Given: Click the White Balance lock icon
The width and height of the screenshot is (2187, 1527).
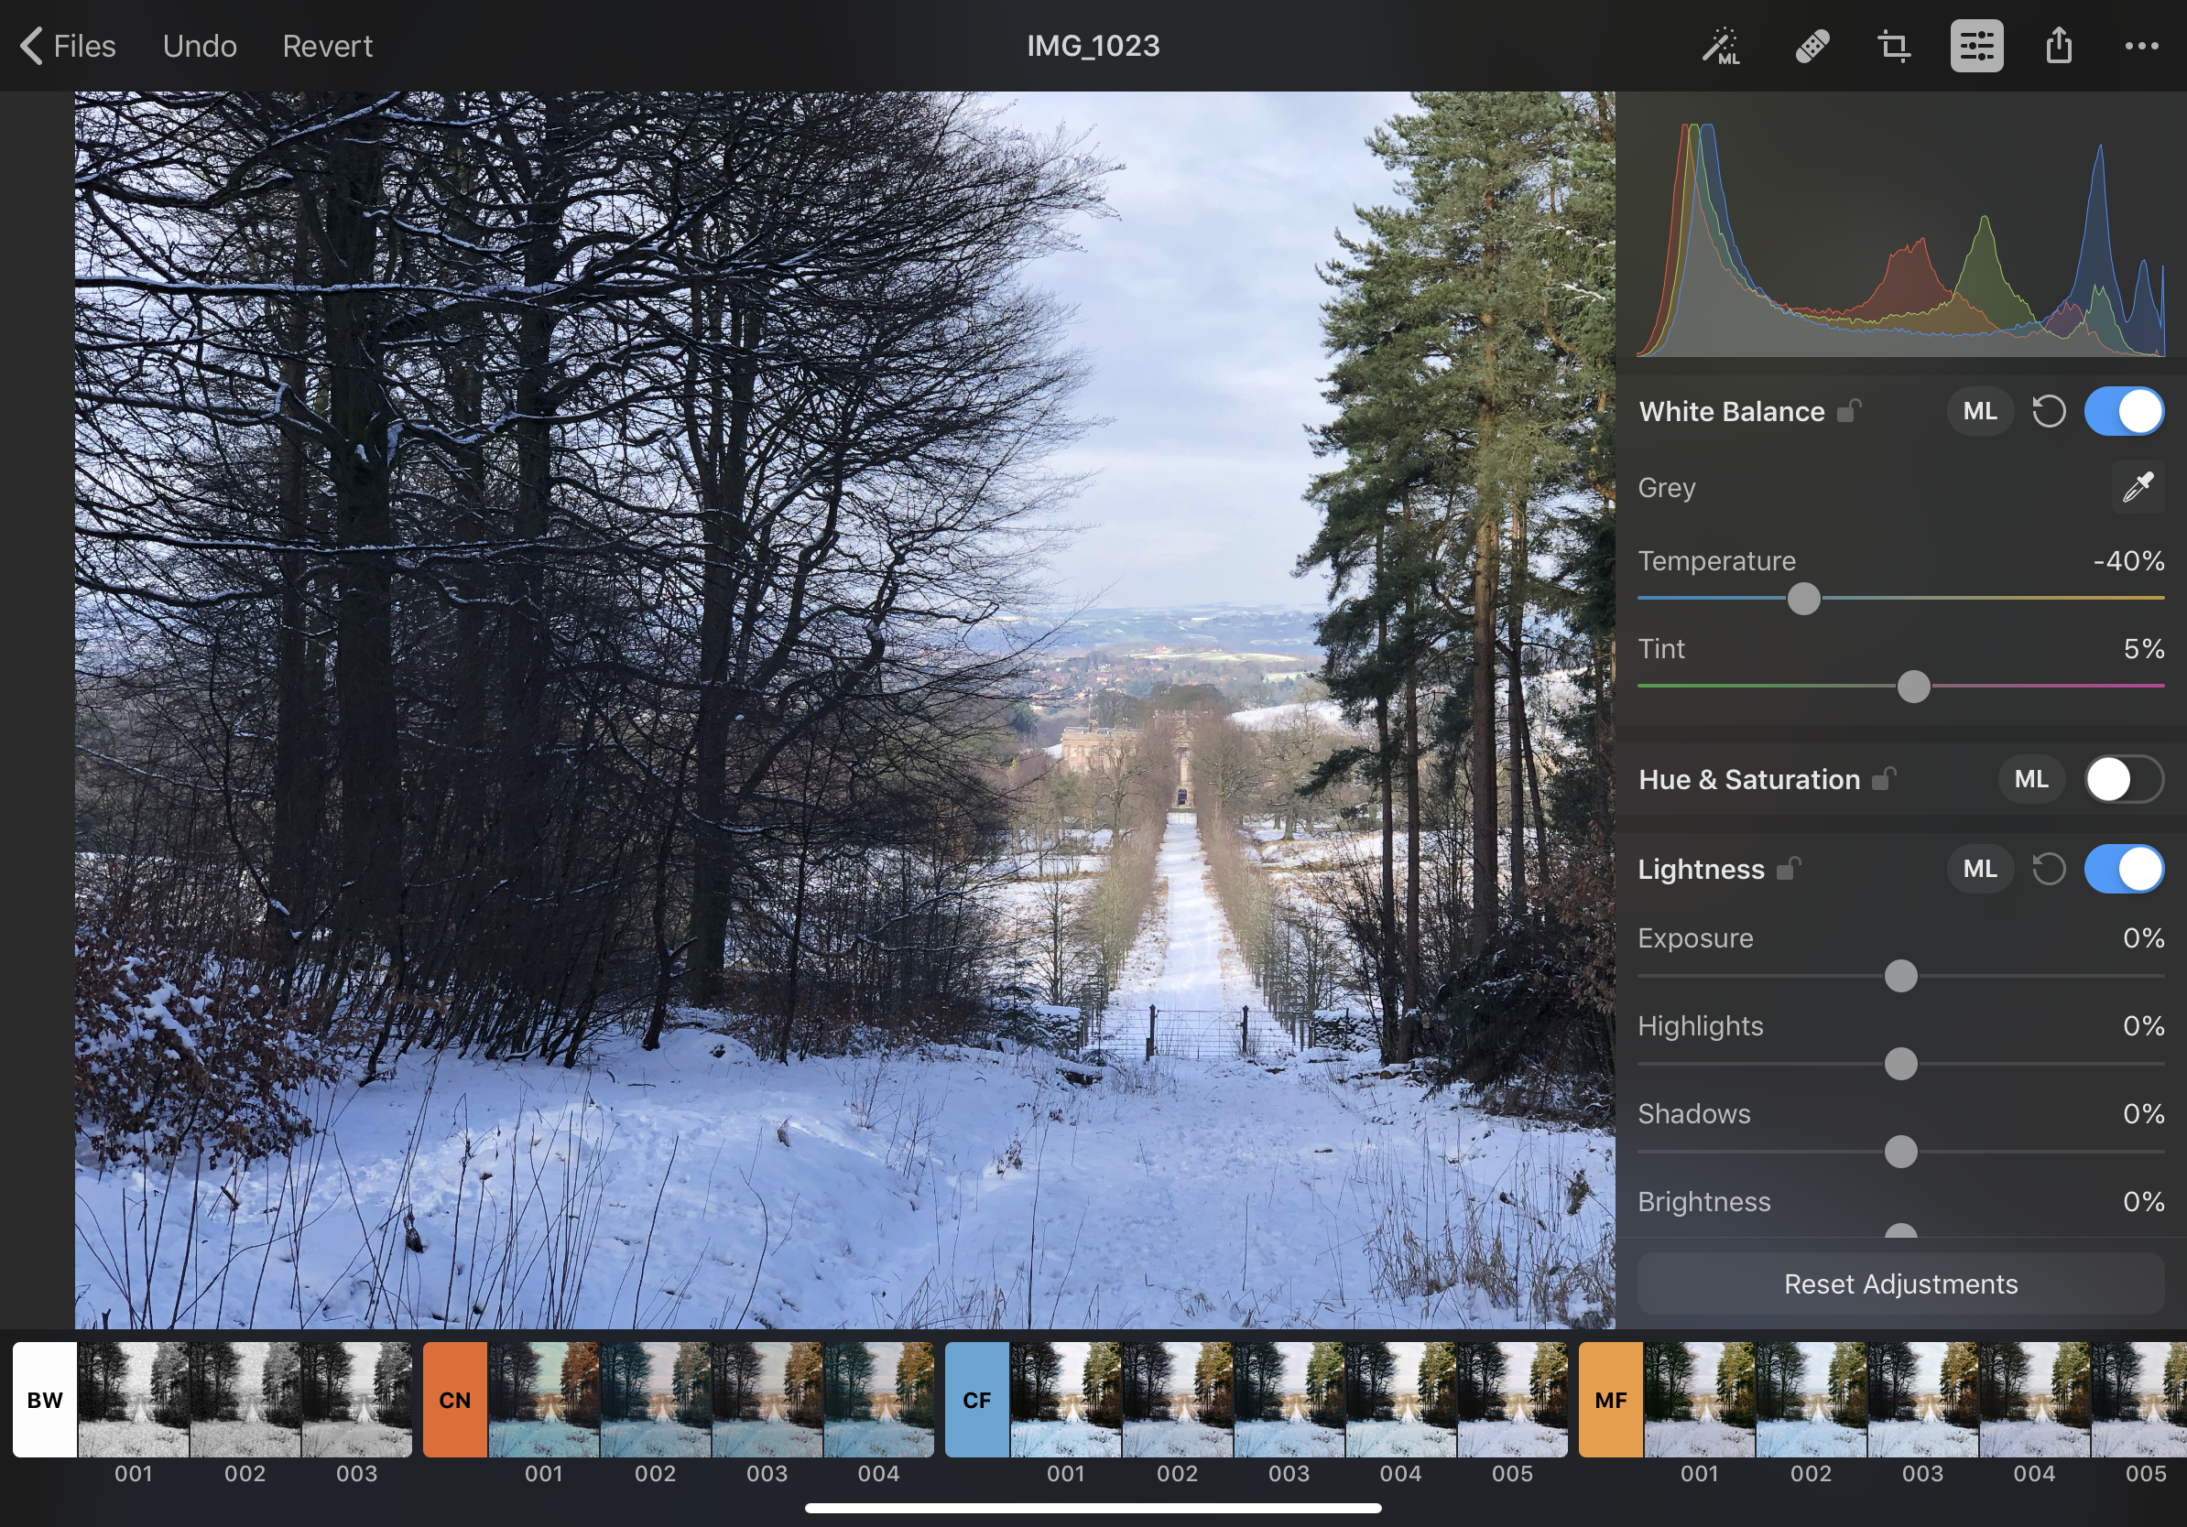Looking at the screenshot, I should pyautogui.click(x=1849, y=410).
